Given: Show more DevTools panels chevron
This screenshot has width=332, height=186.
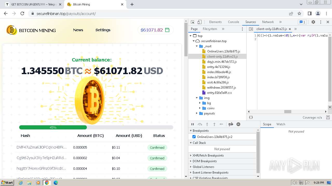Looking at the screenshot, I should (280, 22).
